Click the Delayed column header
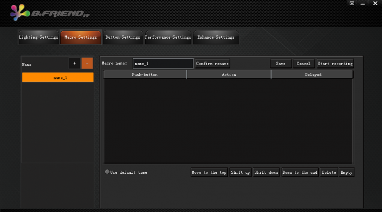Screen dimensions: 382x212 coord(313,74)
